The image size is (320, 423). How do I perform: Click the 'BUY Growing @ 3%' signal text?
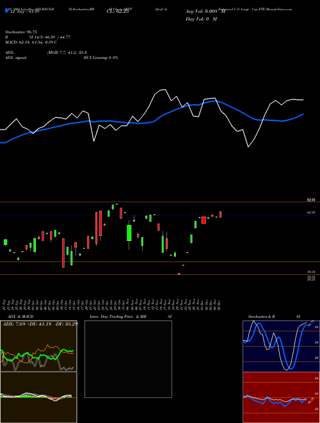100,58
